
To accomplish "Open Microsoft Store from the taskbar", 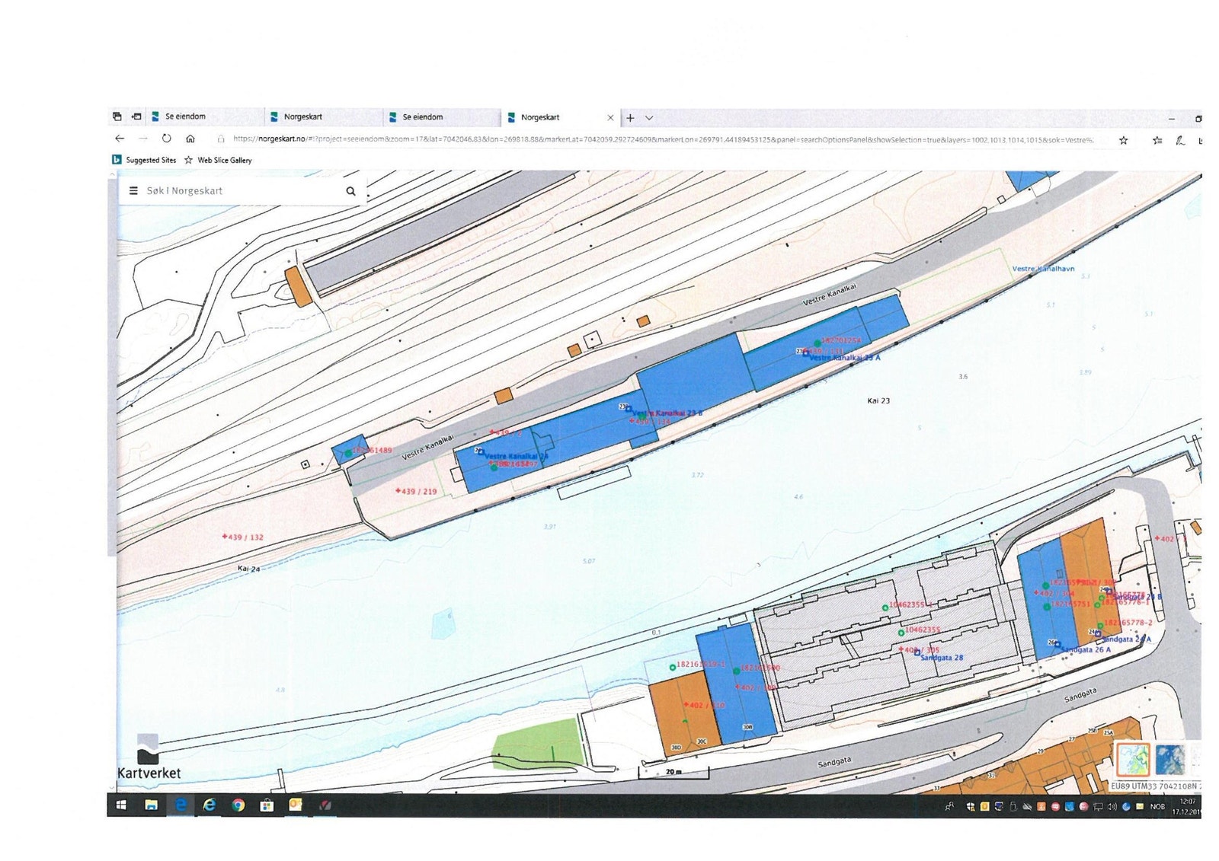I will pos(267,805).
